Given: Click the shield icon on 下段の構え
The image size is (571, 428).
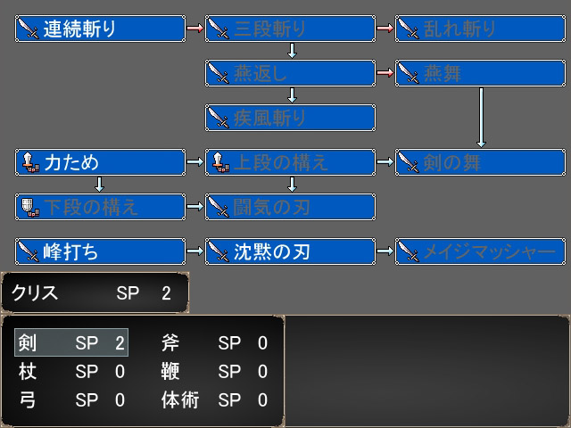Looking at the screenshot, I should coord(29,207).
